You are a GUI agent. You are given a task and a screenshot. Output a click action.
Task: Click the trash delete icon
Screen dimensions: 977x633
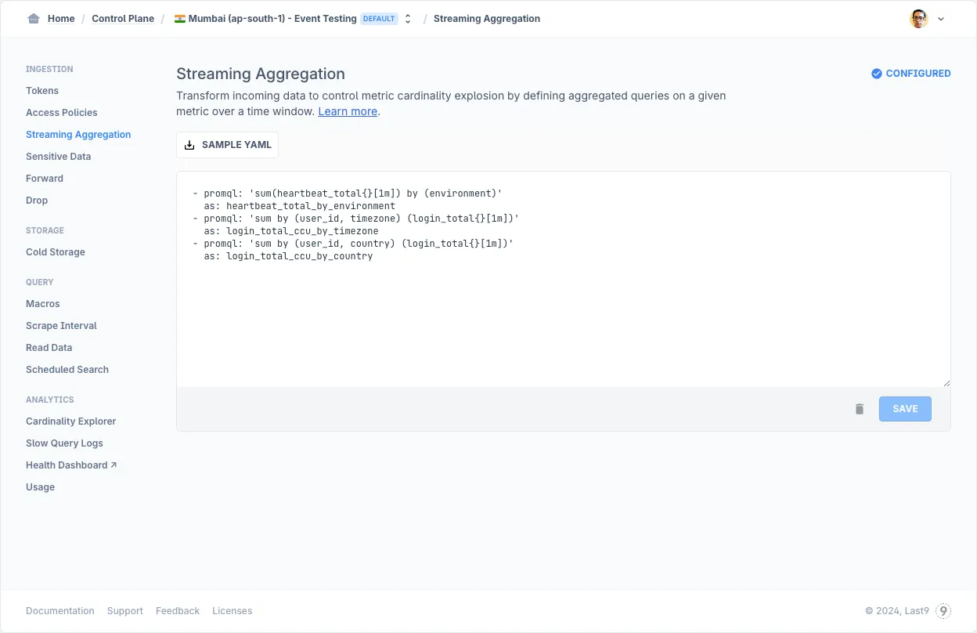860,409
